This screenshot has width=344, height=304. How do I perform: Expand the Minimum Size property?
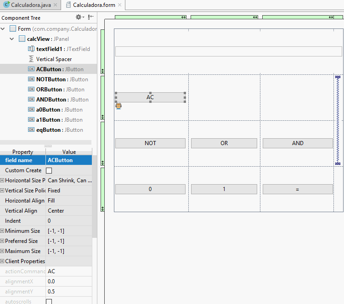pyautogui.click(x=2, y=231)
